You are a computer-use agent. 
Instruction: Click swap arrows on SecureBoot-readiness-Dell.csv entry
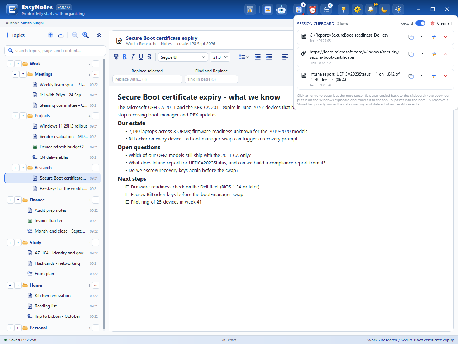434,37
